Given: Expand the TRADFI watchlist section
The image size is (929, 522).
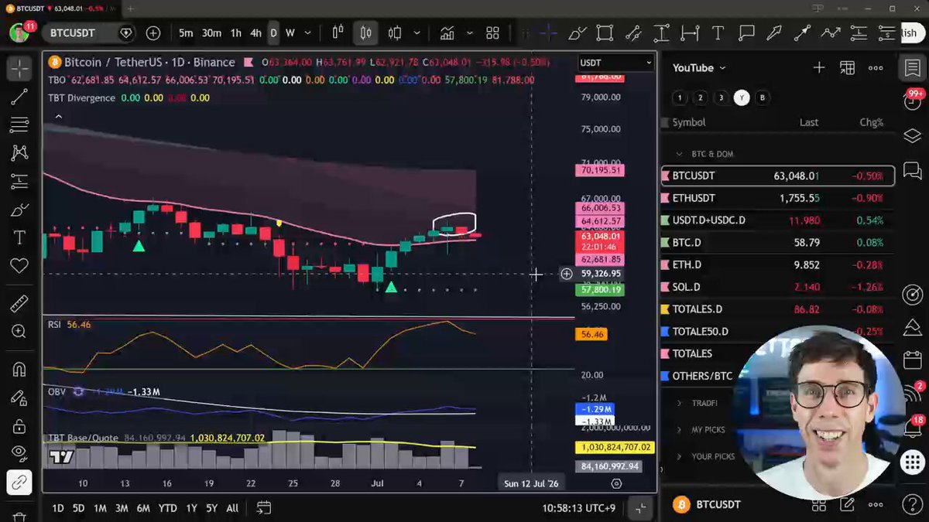Looking at the screenshot, I should (680, 404).
